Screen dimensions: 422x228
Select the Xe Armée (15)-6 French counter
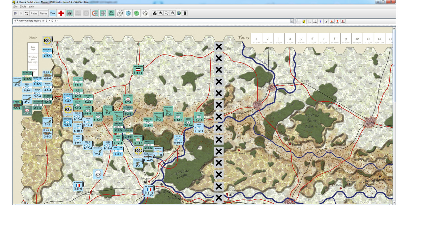[x=78, y=186]
